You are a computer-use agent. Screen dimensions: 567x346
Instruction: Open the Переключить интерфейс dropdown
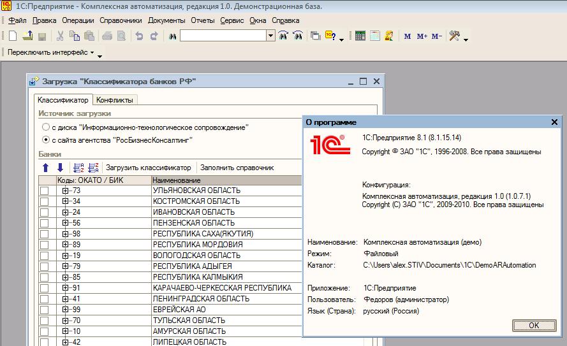[x=51, y=52]
